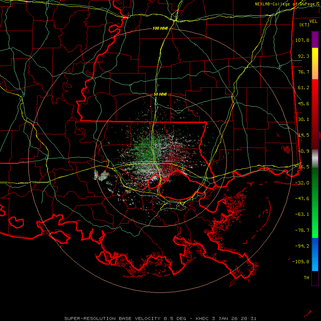Select the -94.2 velocity scale value
321x321 pixels.
(x=302, y=246)
